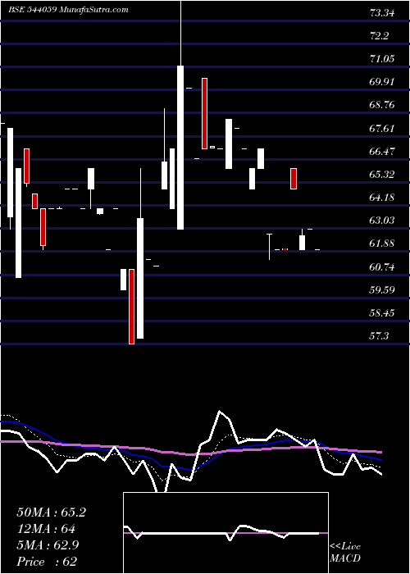The width and height of the screenshot is (410, 574).
Task: Select the 65.32 price axis label
Action: click(382, 174)
